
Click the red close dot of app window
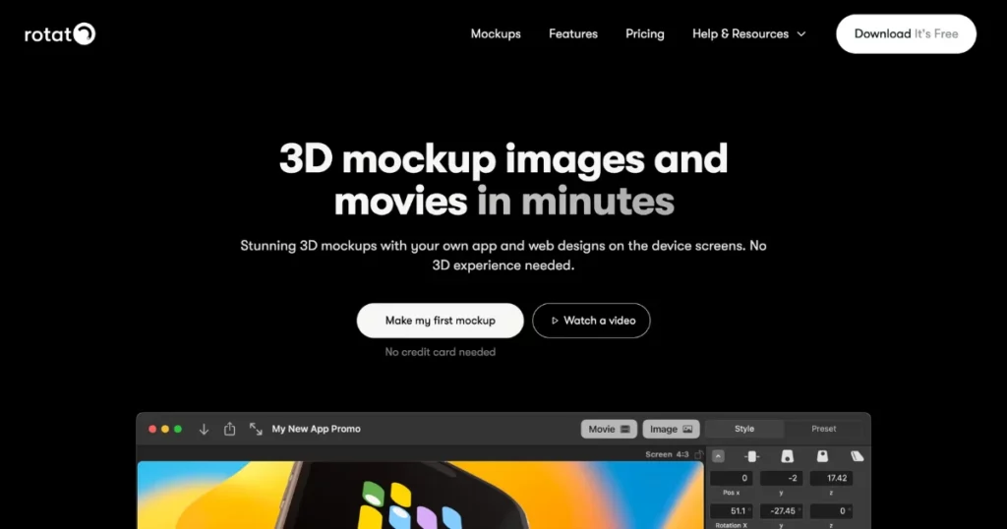pos(152,429)
